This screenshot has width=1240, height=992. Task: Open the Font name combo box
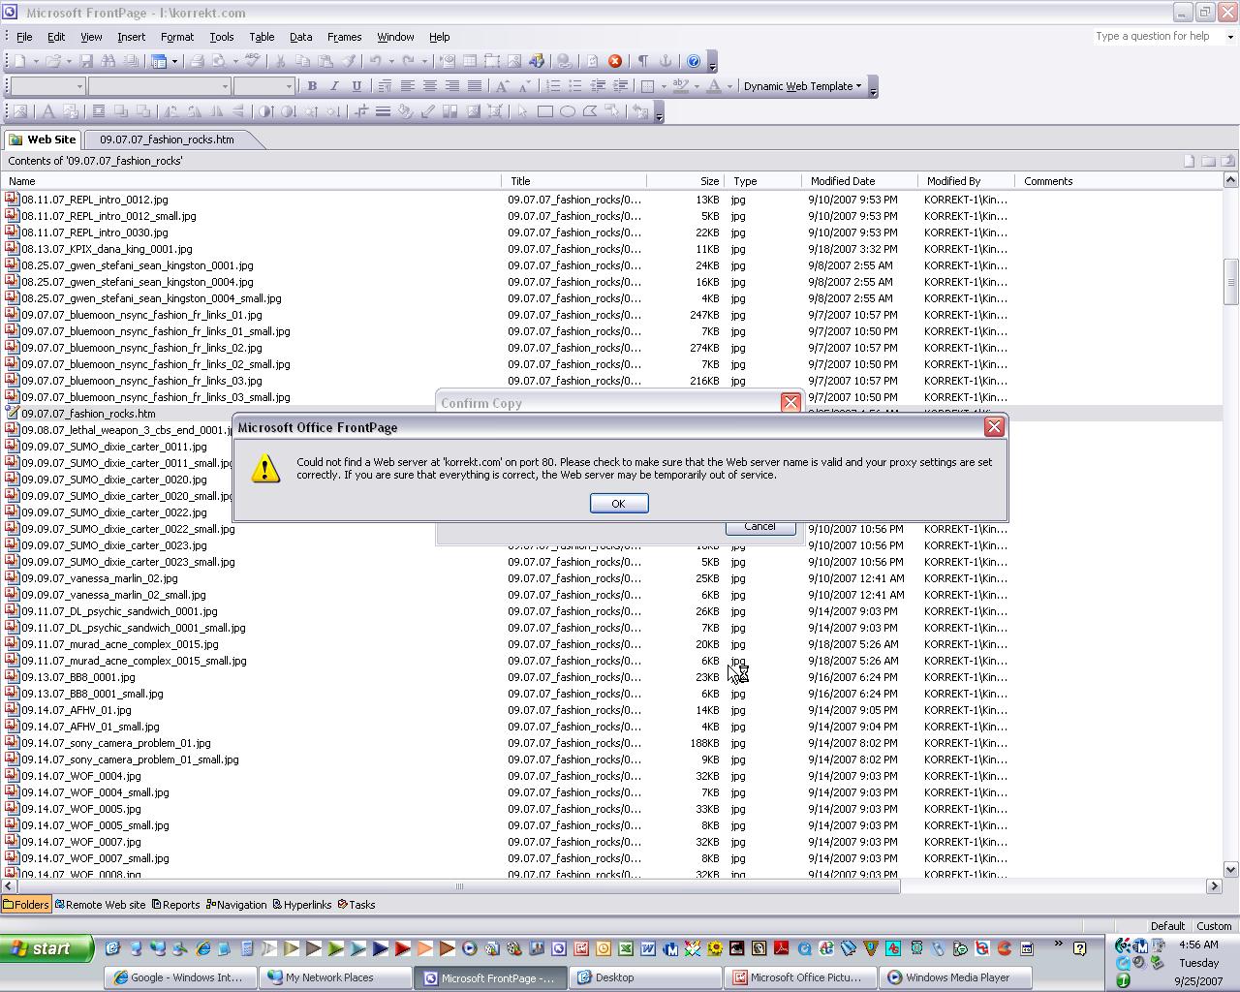tap(159, 86)
